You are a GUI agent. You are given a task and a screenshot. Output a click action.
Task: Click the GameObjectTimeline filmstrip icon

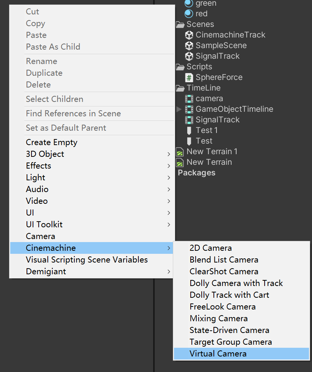point(189,109)
